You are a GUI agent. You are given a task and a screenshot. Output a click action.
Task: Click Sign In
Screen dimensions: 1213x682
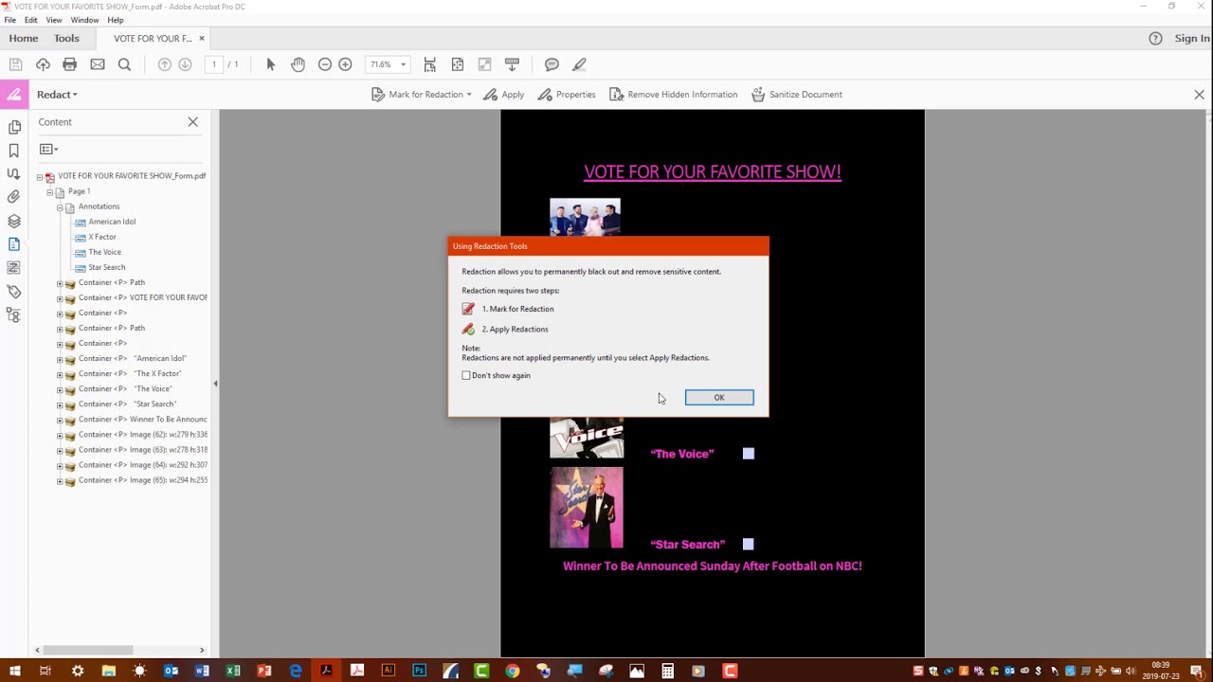[x=1192, y=38]
